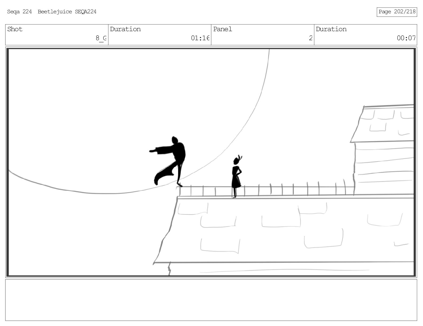
Task: Click the page number box 'Page 202/218'
Action: [397, 12]
